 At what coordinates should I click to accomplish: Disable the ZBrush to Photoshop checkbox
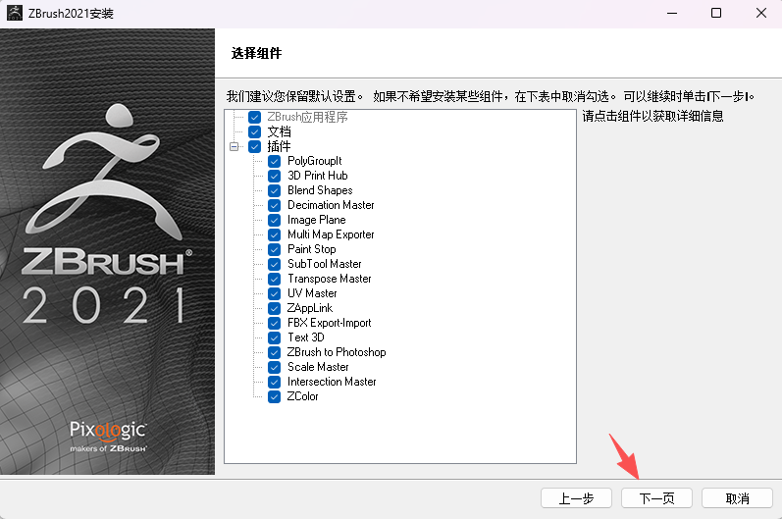275,352
